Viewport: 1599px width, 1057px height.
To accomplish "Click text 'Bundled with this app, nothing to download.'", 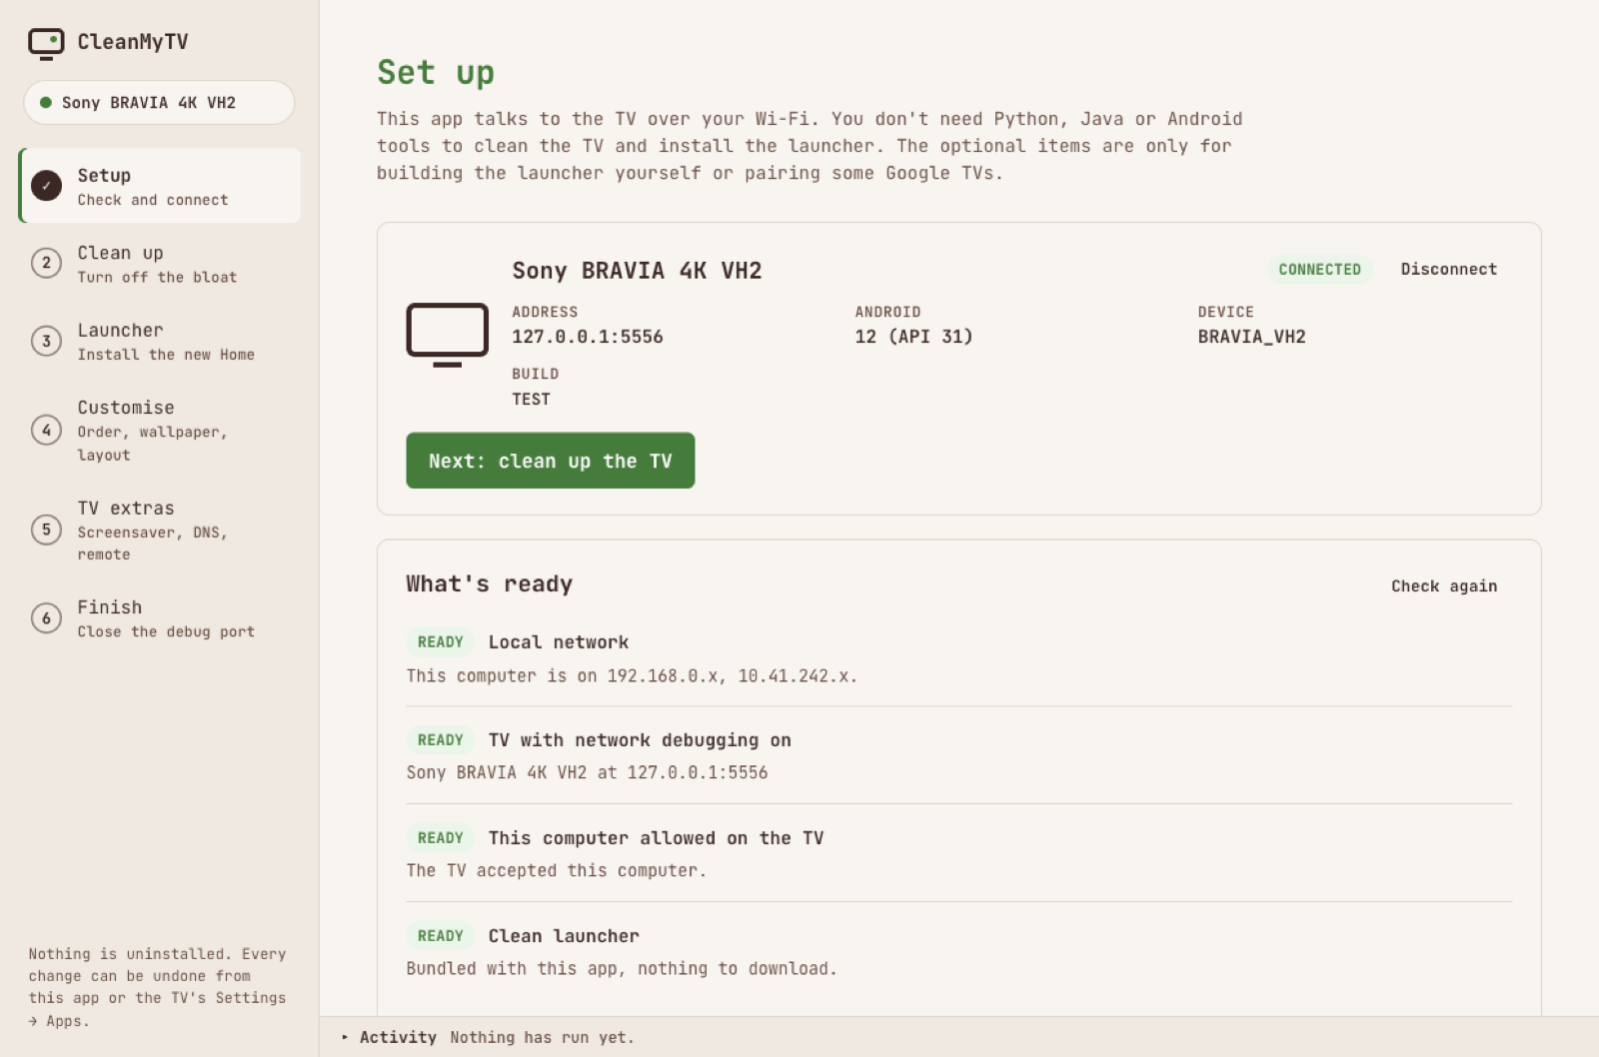I will pos(622,969).
